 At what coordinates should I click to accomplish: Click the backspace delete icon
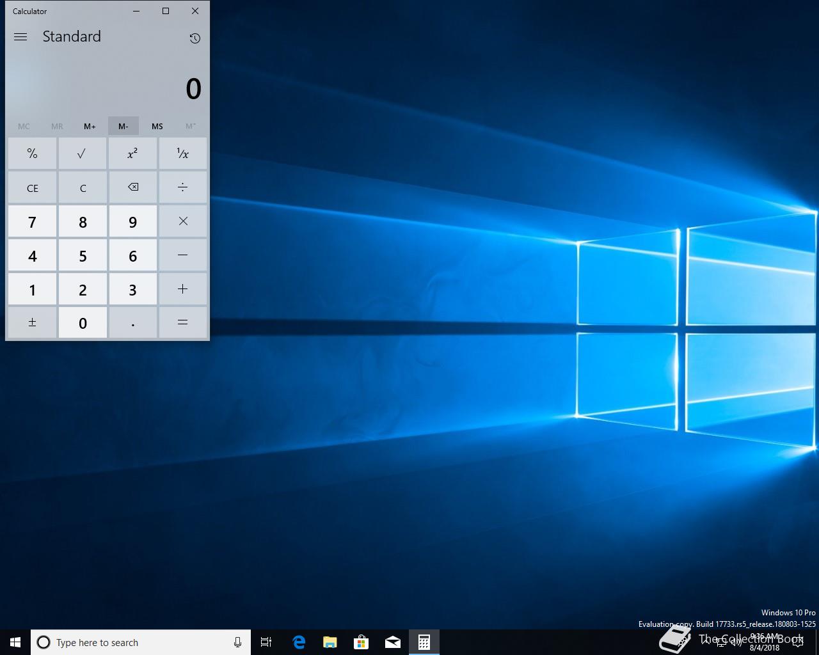click(x=132, y=187)
